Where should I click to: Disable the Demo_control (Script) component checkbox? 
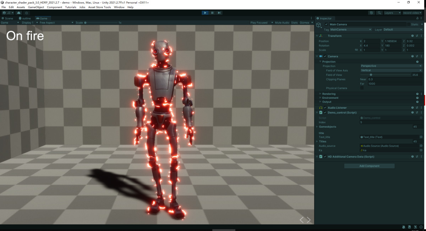point(324,112)
